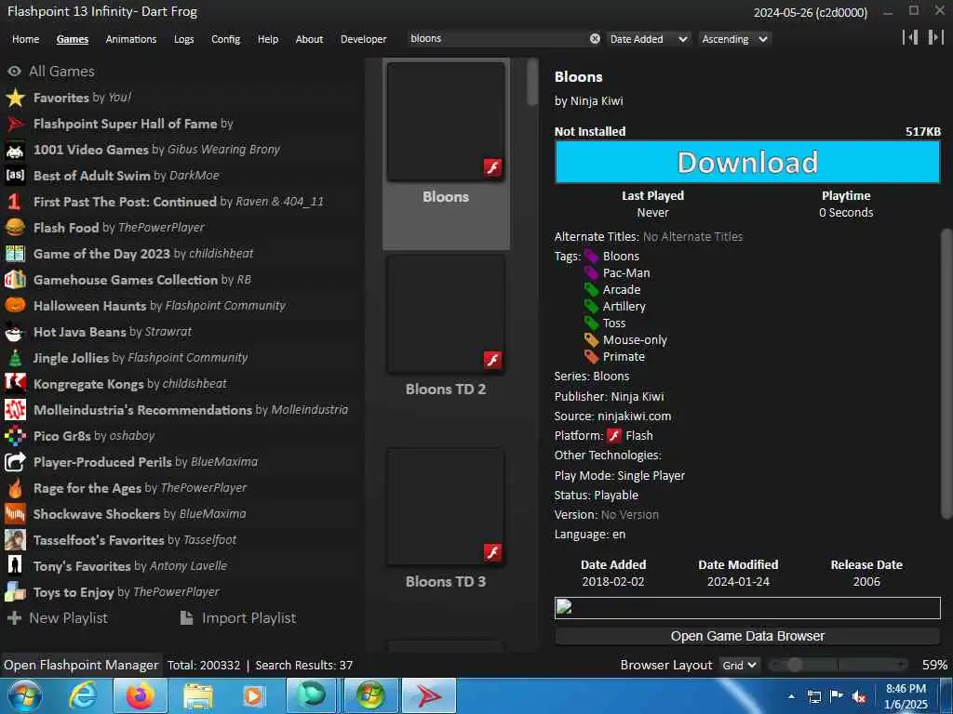
Task: Switch to the Animations tab
Action: pyautogui.click(x=130, y=39)
